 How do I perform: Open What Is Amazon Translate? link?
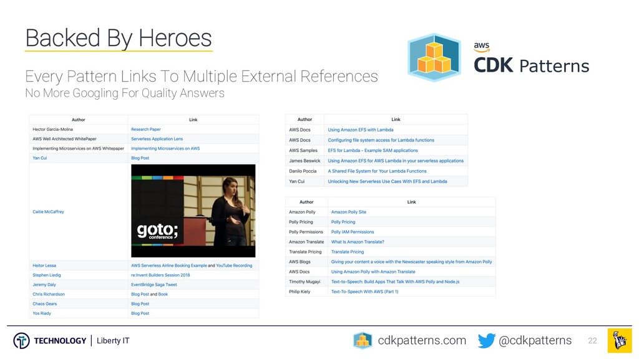click(x=358, y=242)
